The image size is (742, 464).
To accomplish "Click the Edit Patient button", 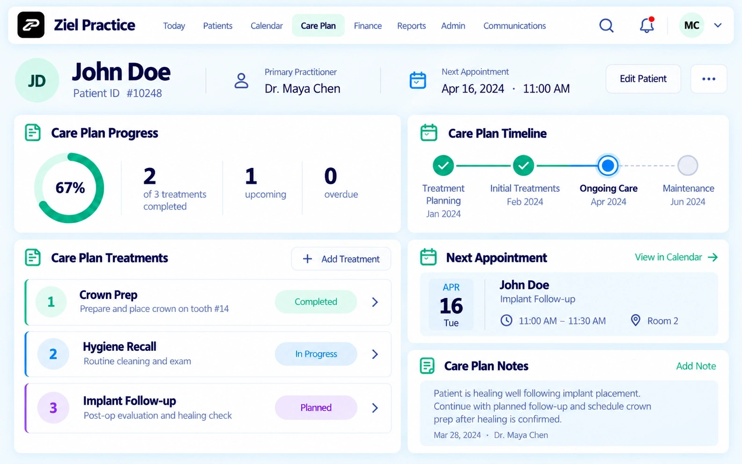I will [x=643, y=79].
